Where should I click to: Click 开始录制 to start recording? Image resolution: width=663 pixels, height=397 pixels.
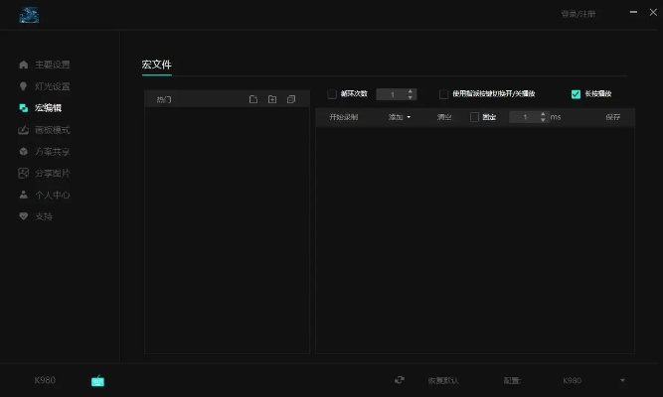click(x=344, y=117)
